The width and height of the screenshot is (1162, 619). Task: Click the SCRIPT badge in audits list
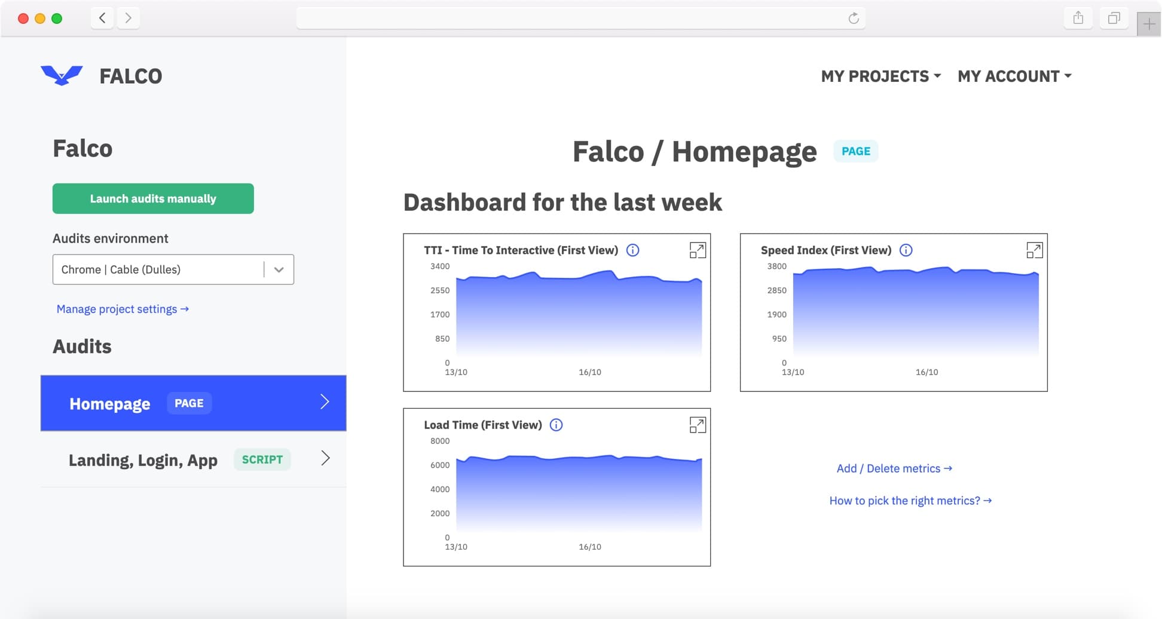coord(262,459)
